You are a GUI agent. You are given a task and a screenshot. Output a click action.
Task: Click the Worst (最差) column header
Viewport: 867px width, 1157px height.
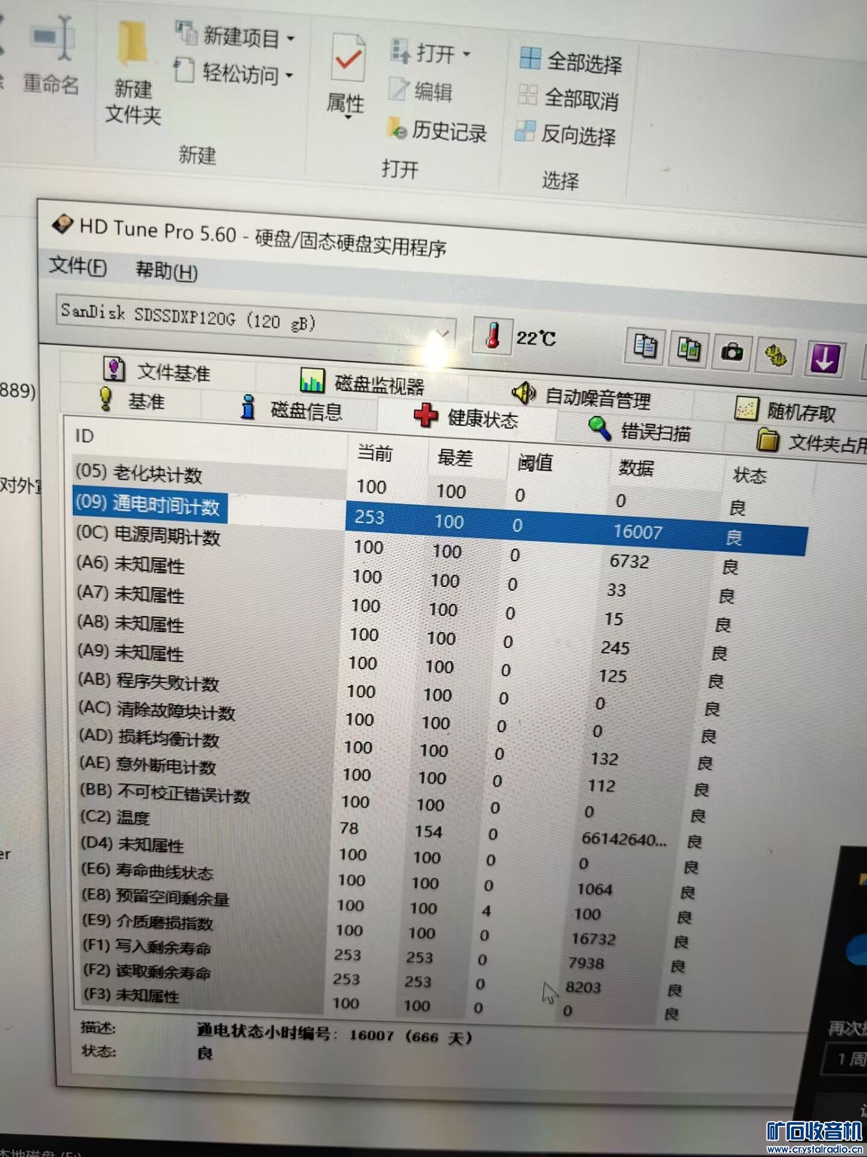pyautogui.click(x=455, y=458)
